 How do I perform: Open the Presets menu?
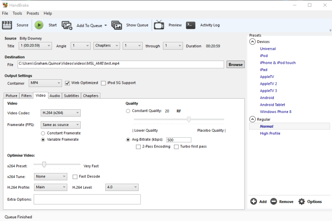(x=33, y=13)
